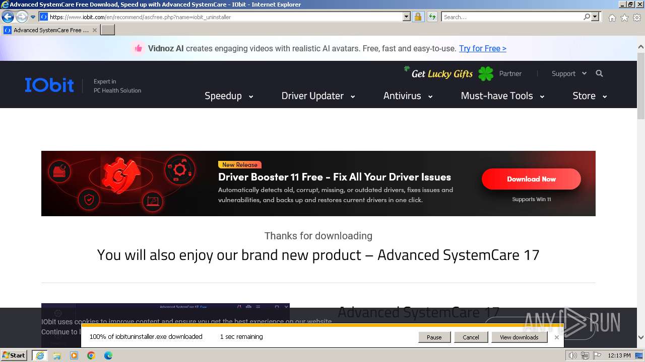This screenshot has height=362, width=645.
Task: Click the page scrollbar down arrow
Action: point(641,337)
